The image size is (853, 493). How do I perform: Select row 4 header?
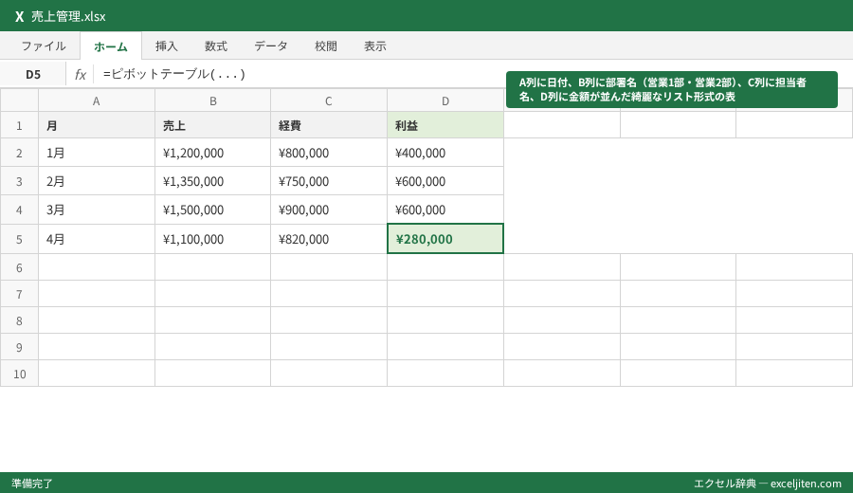(x=19, y=210)
